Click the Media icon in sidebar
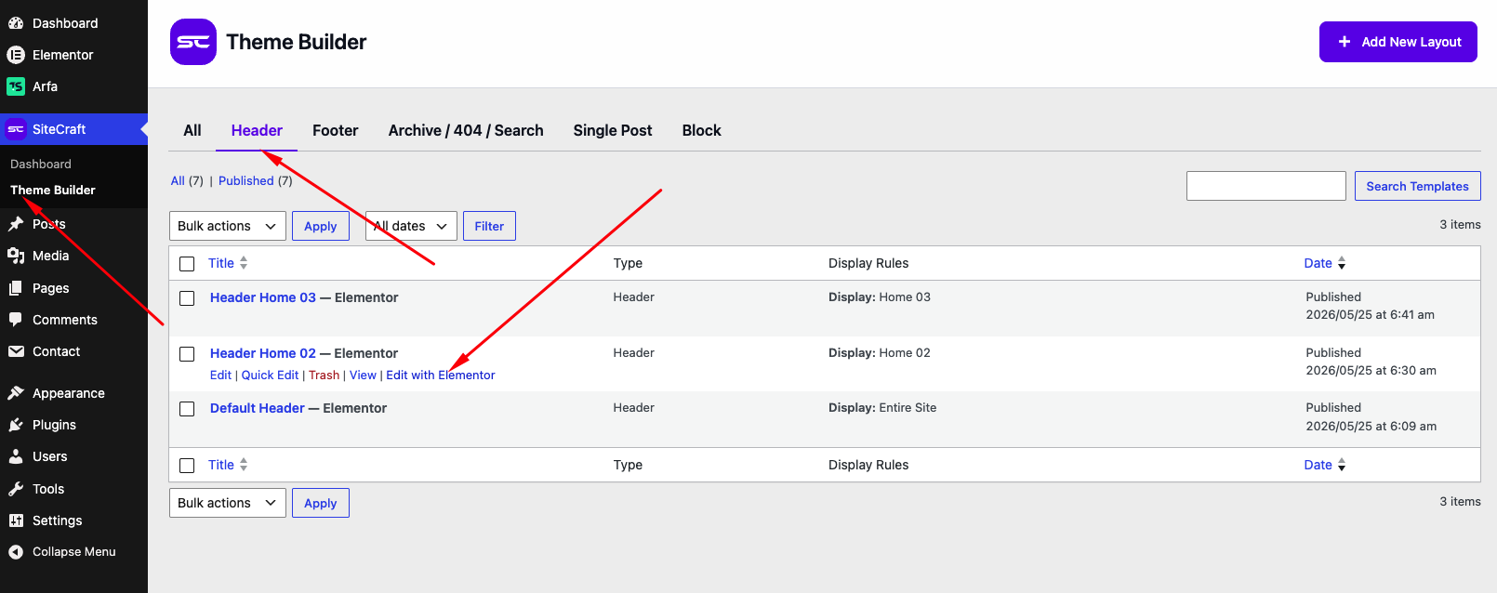 coord(16,256)
